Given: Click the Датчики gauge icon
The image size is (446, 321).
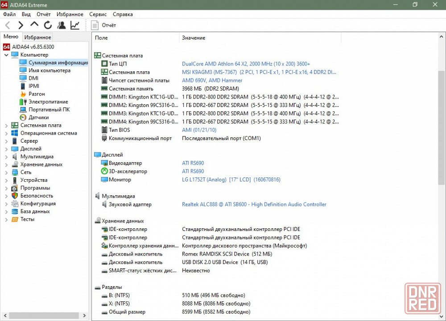Looking at the screenshot, I should pyautogui.click(x=23, y=117).
